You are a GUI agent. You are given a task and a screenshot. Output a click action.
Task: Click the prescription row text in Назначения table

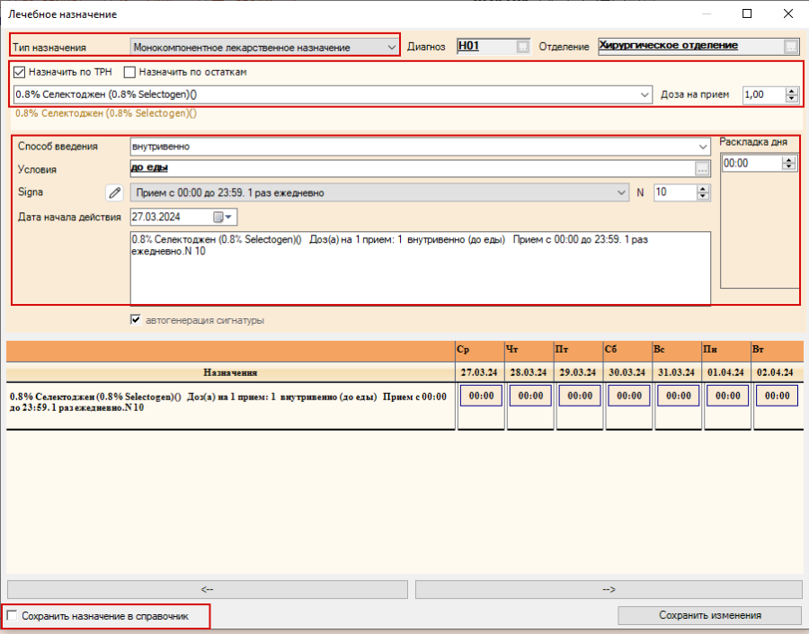point(228,402)
